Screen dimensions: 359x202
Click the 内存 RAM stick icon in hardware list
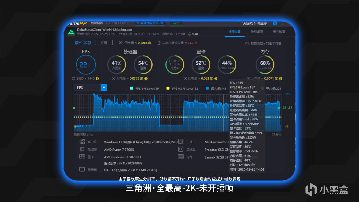[x=181, y=157]
